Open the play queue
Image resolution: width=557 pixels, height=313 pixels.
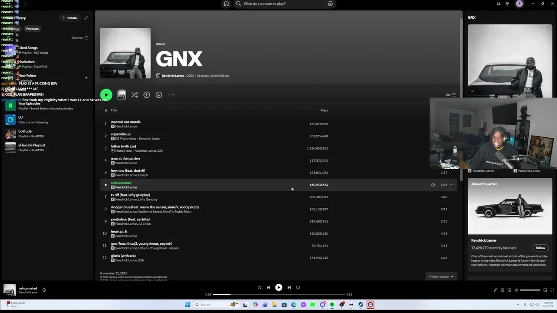point(502,290)
